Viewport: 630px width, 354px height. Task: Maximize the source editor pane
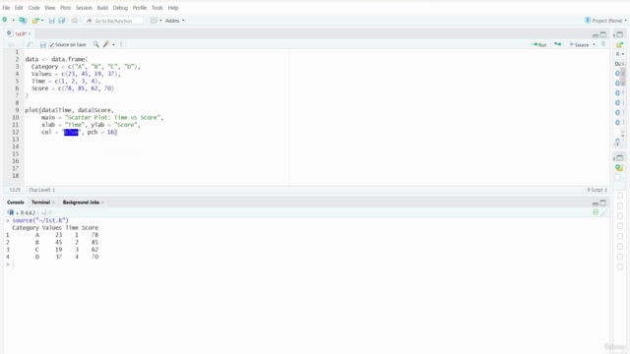click(x=603, y=34)
